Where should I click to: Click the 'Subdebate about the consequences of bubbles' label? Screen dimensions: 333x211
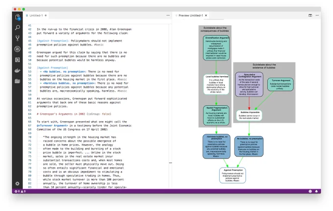tap(214, 29)
